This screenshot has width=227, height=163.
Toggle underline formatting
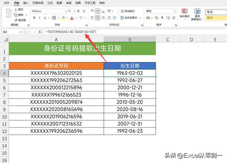[45, 18]
